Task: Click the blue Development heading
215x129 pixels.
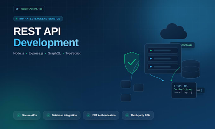Action: pos(46,43)
